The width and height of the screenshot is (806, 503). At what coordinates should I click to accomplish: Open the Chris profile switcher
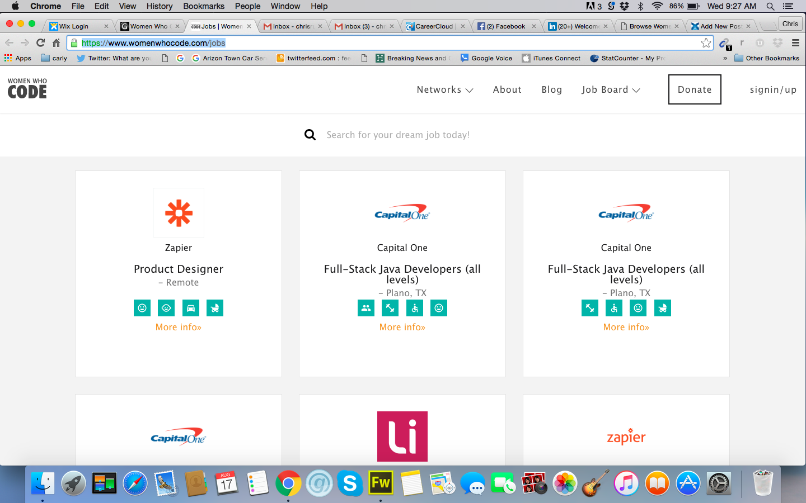(790, 24)
